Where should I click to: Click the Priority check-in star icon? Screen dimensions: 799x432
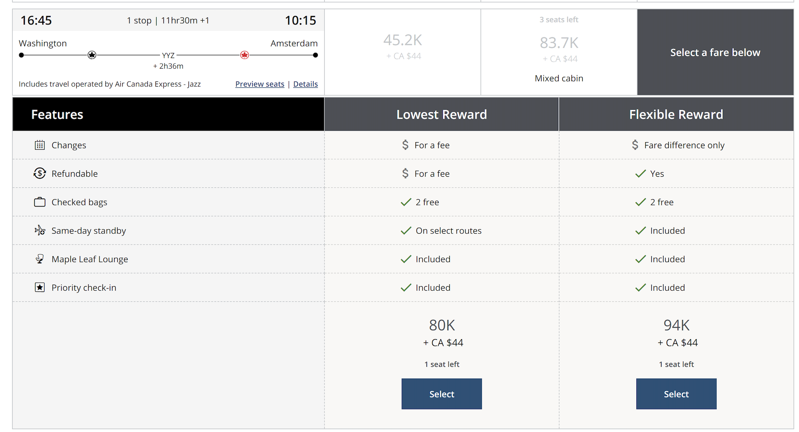pos(40,288)
